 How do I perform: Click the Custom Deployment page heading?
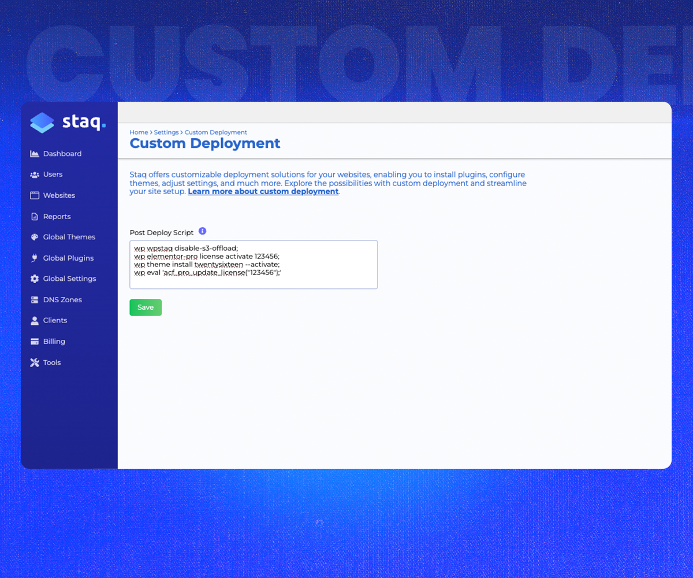coord(204,143)
